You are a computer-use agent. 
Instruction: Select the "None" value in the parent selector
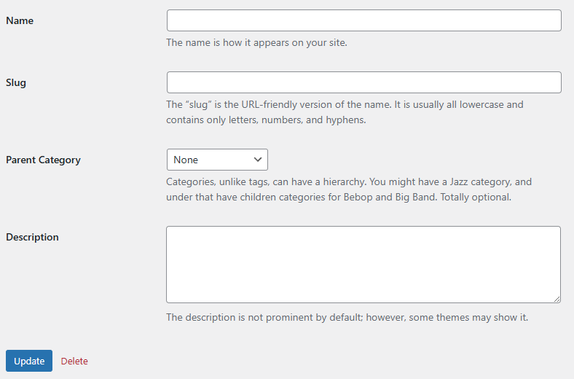186,160
